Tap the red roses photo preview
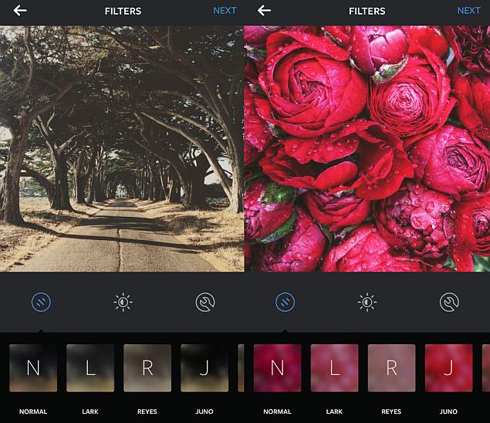 367,148
